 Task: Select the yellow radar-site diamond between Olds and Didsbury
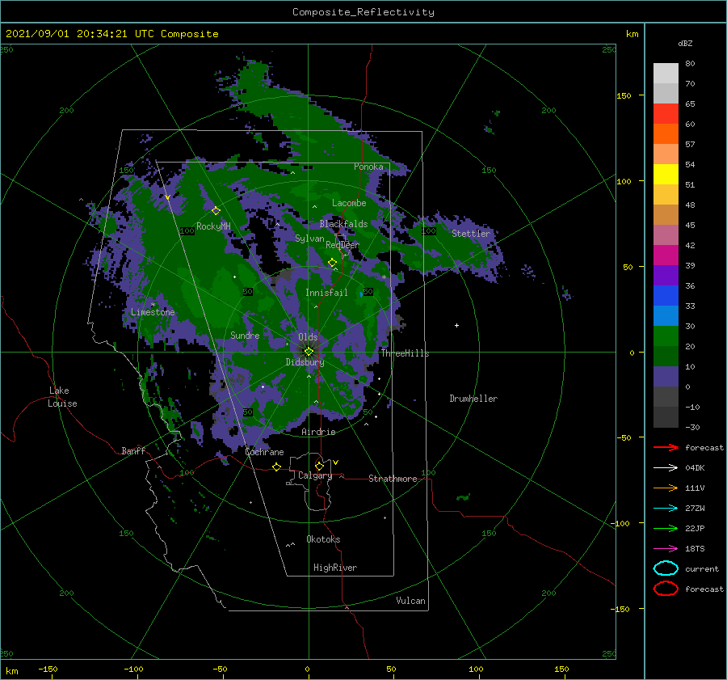tap(309, 352)
